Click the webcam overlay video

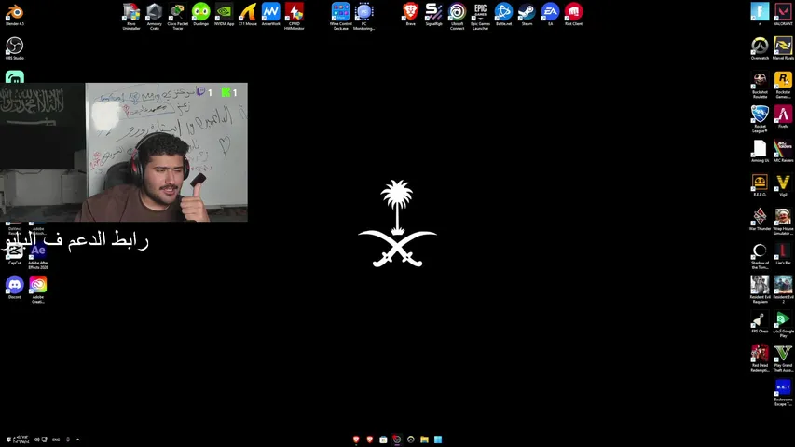[x=124, y=152]
